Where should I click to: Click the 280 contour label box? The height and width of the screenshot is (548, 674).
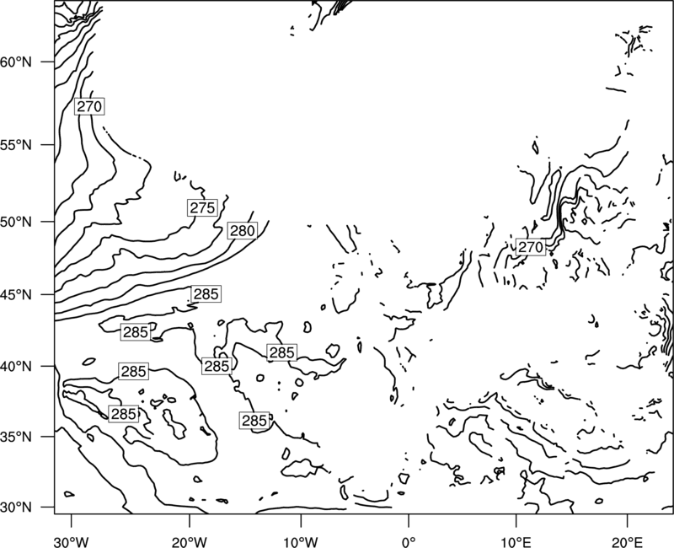point(243,231)
